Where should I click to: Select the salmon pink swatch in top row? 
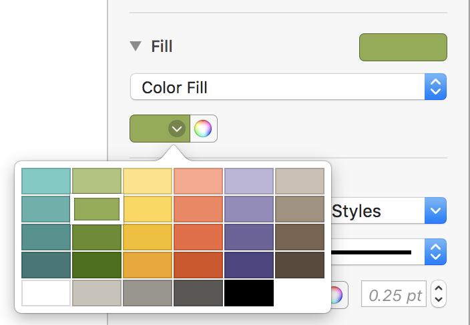coord(198,181)
